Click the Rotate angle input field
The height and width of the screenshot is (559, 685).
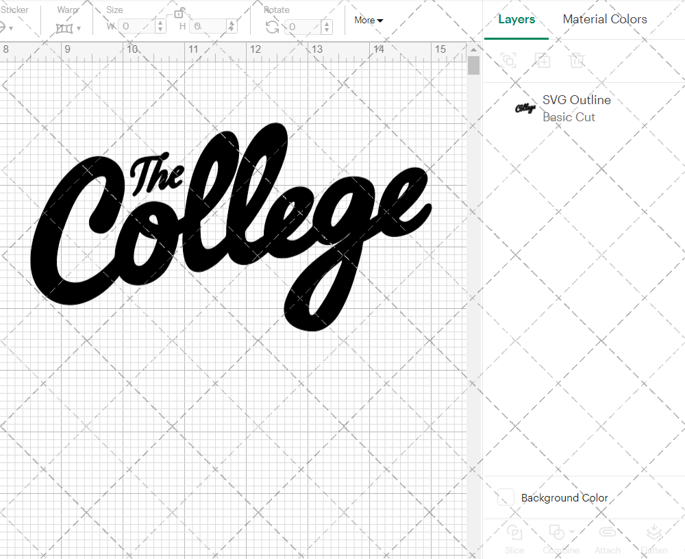coord(303,27)
